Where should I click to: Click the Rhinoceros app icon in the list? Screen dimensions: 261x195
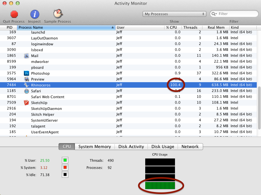pyautogui.click(x=26, y=85)
